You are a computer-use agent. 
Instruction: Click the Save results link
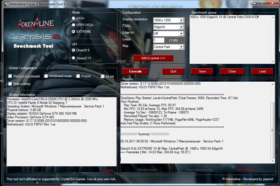point(245,169)
